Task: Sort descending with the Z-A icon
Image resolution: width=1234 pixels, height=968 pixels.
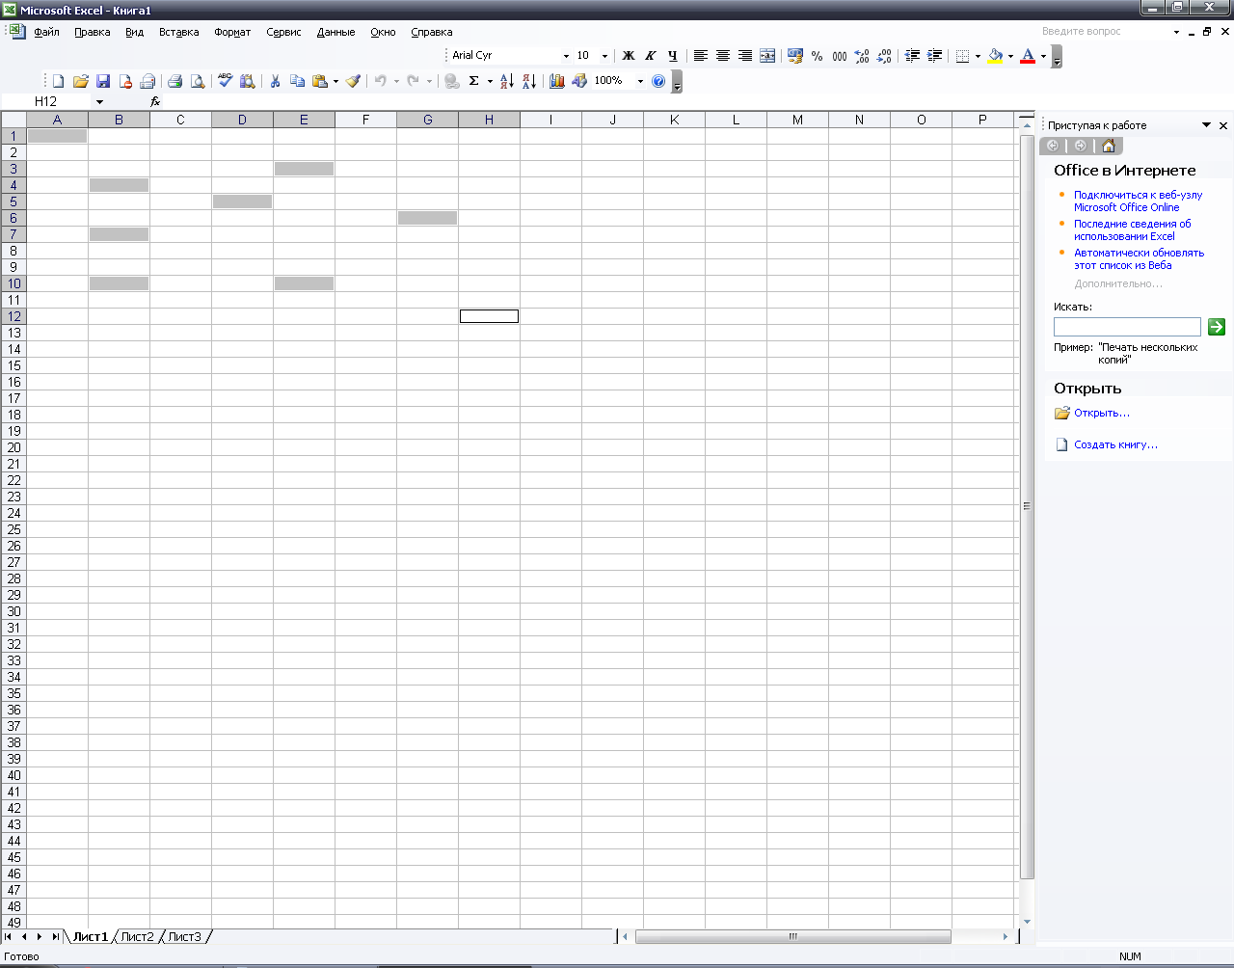Action: pyautogui.click(x=529, y=82)
